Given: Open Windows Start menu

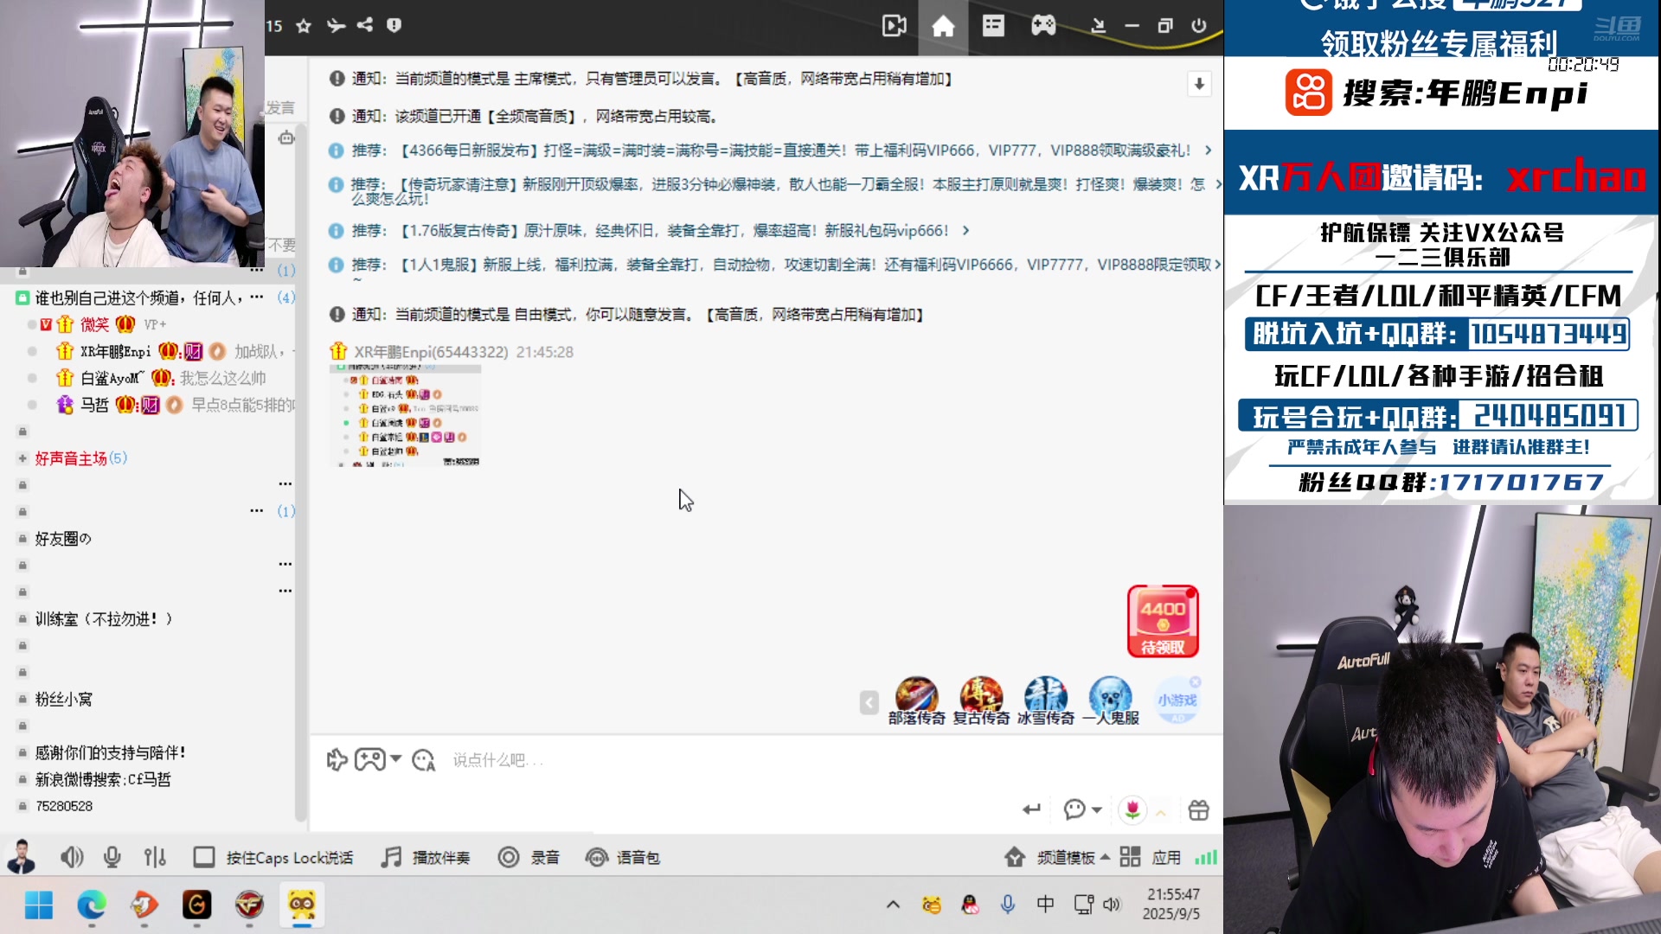Looking at the screenshot, I should point(39,905).
